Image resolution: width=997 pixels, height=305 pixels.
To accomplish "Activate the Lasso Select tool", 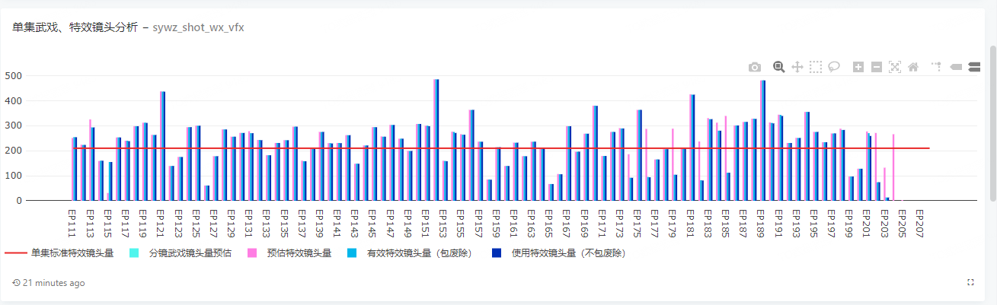I will click(834, 67).
